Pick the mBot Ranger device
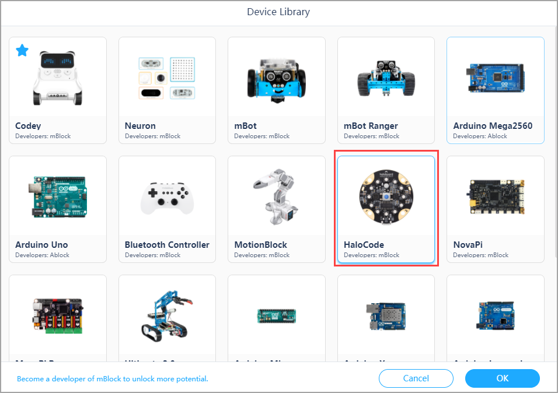 tap(386, 90)
